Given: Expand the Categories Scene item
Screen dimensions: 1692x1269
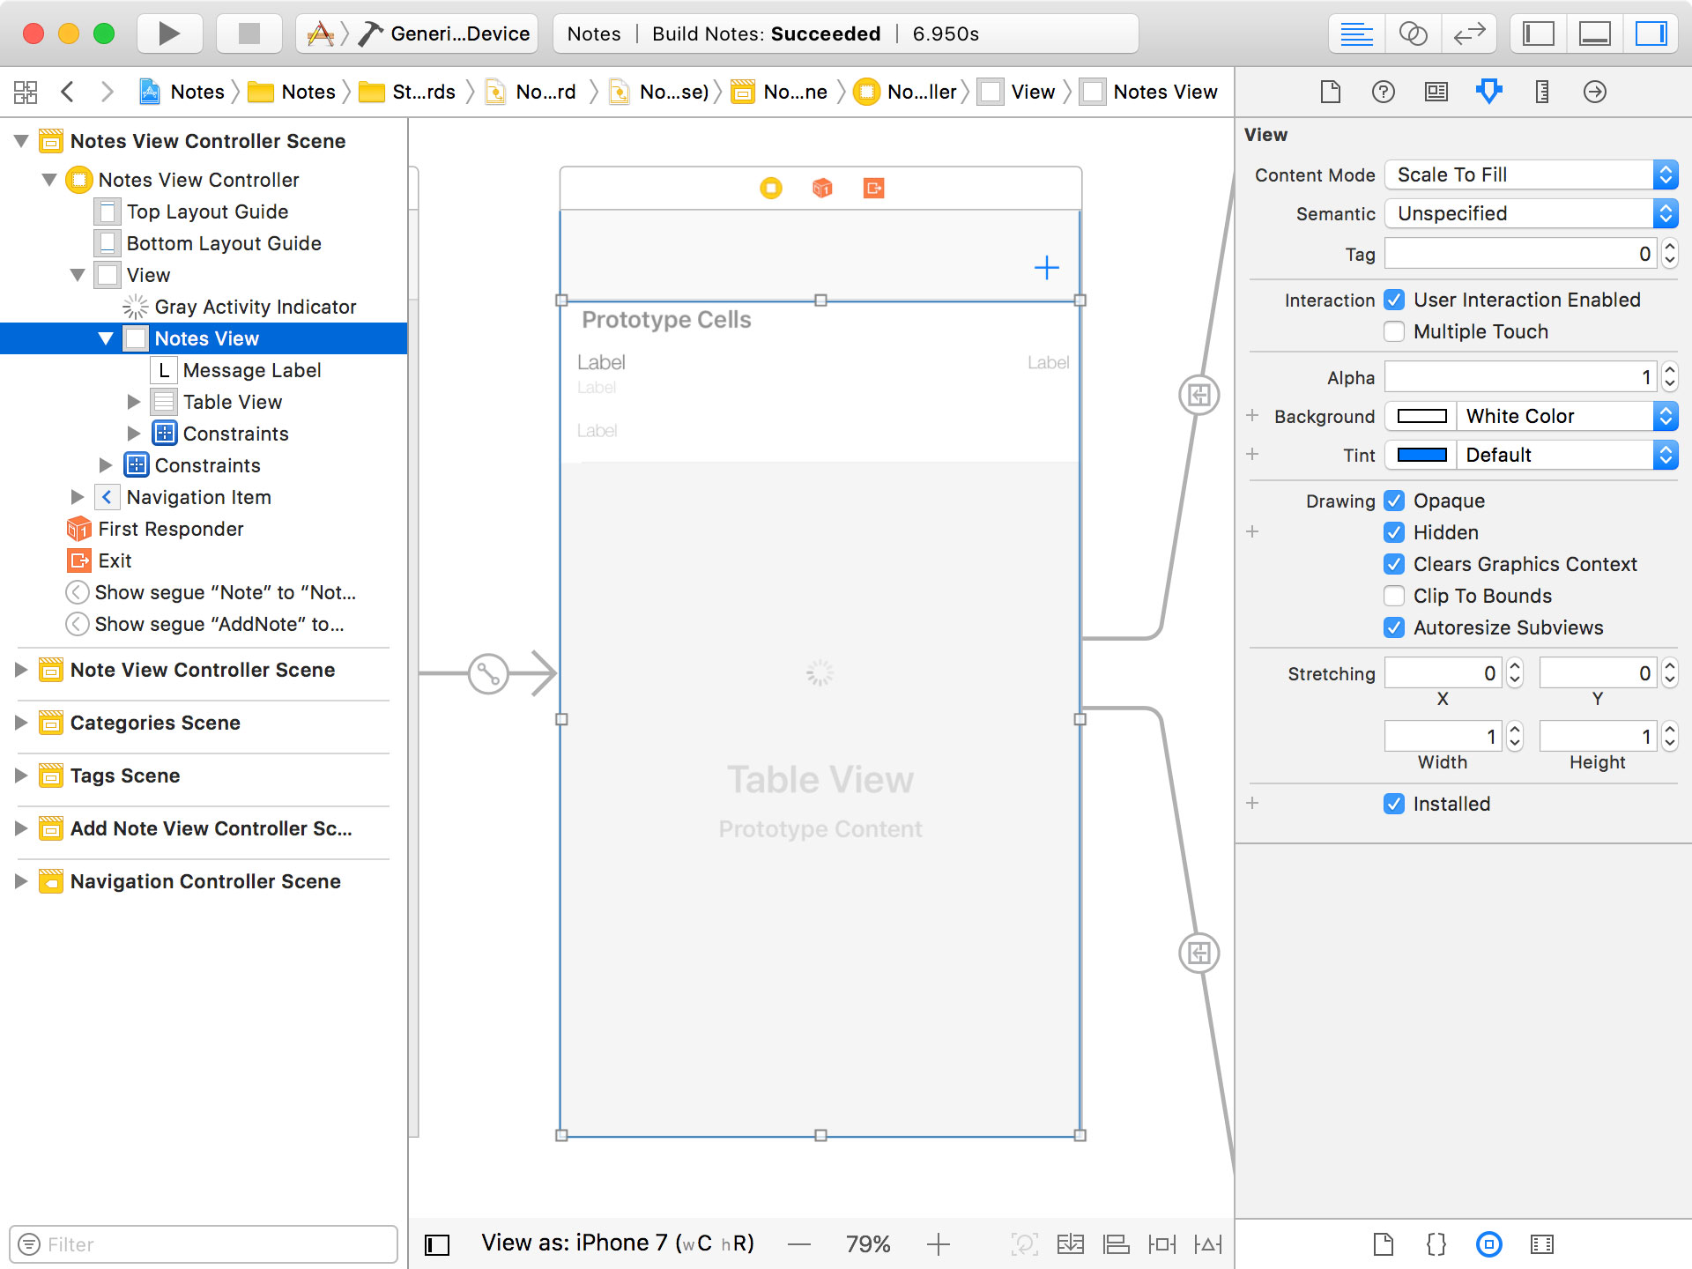Looking at the screenshot, I should click(21, 723).
